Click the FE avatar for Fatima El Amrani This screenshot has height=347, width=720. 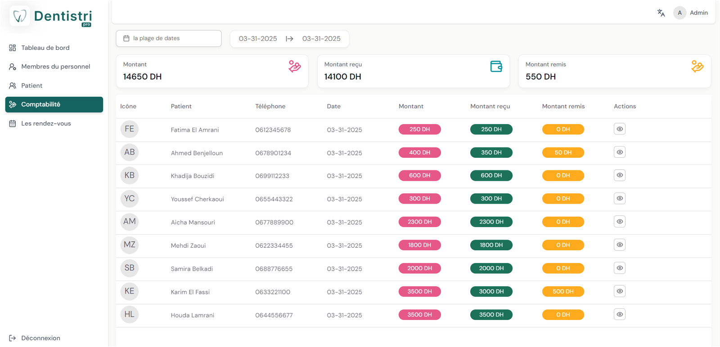click(x=130, y=129)
